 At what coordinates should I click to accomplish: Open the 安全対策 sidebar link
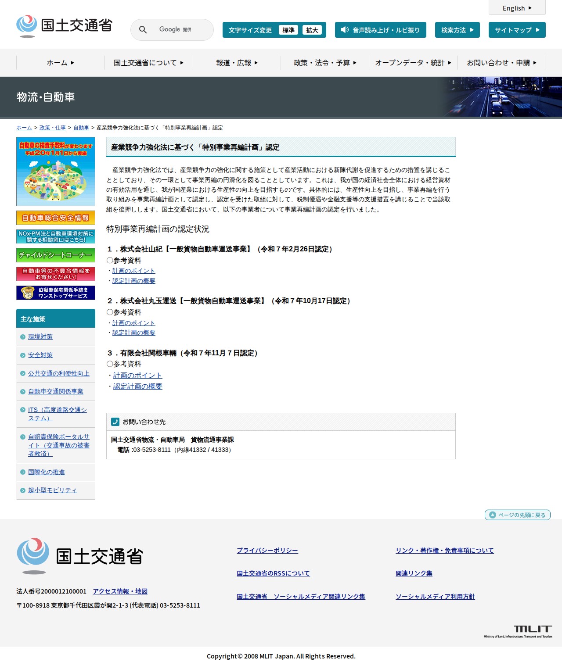click(x=40, y=355)
